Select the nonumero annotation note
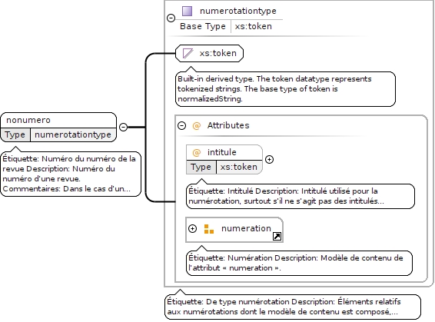 pyautogui.click(x=71, y=174)
